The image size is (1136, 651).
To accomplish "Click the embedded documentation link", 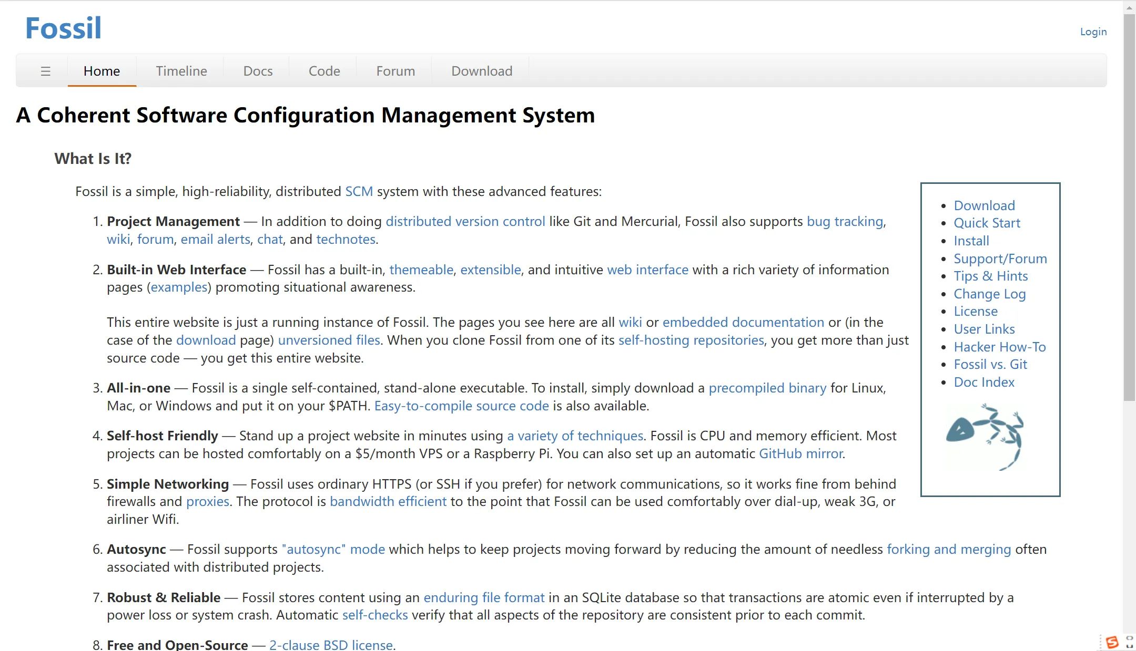I will [x=743, y=322].
